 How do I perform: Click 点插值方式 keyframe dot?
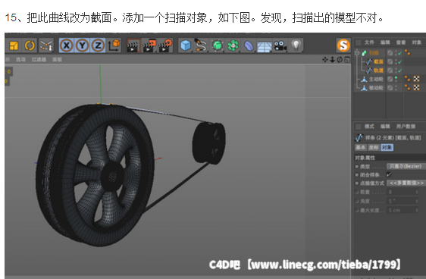357,183
